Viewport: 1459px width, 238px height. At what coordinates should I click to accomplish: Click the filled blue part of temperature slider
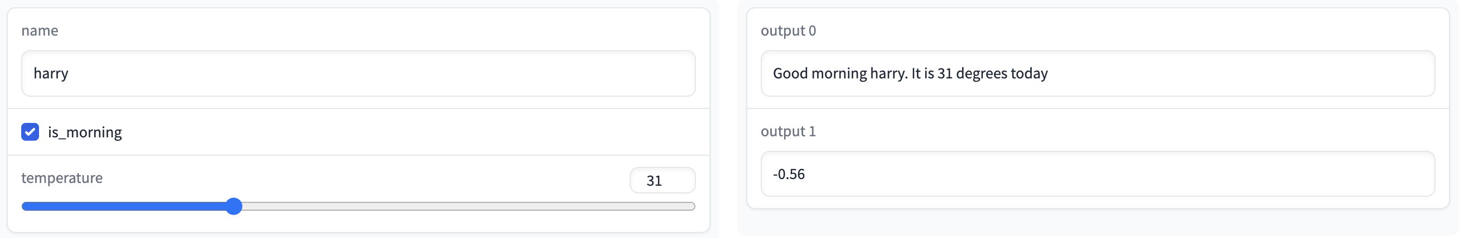tap(124, 206)
